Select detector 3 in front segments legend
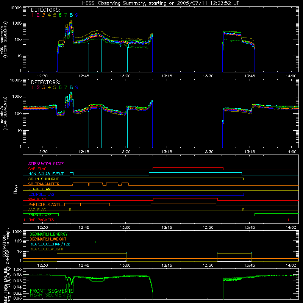Viewport: 303px width, 303px height. 44,15
